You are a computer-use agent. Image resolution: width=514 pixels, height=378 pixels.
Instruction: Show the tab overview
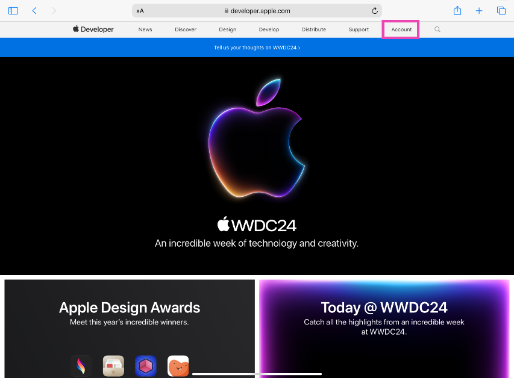coord(501,11)
